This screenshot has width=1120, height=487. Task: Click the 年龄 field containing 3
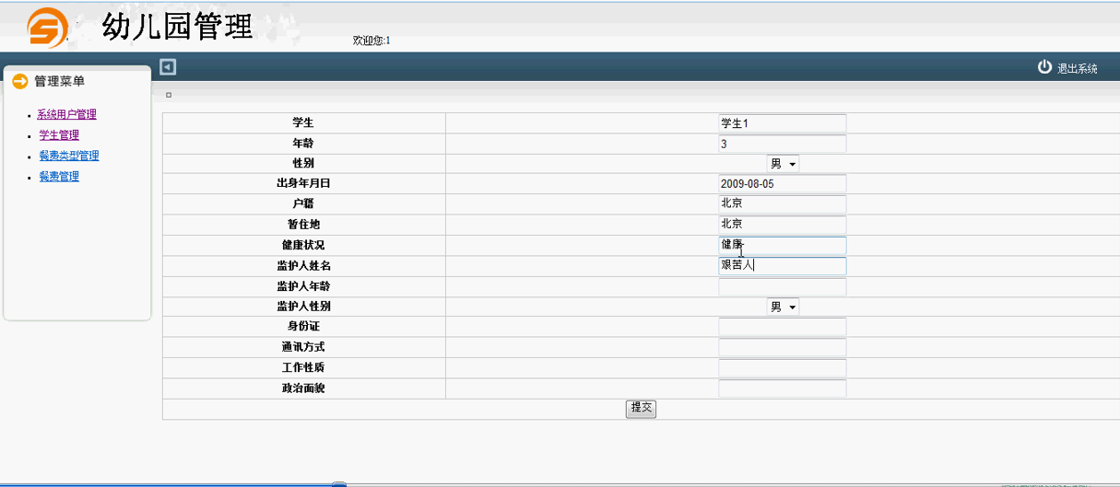[x=782, y=144]
